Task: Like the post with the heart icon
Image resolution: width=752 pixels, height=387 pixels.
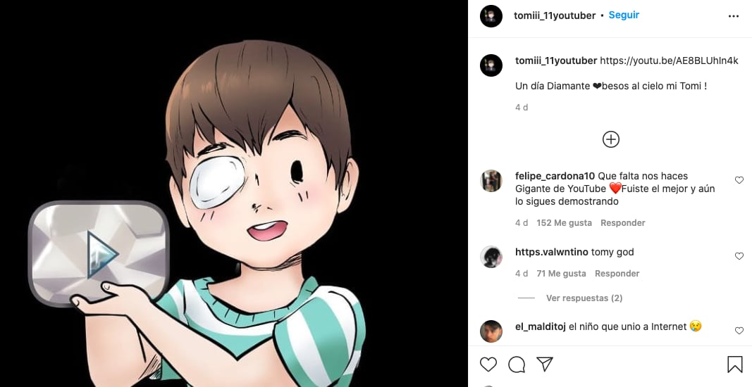Action: [488, 364]
